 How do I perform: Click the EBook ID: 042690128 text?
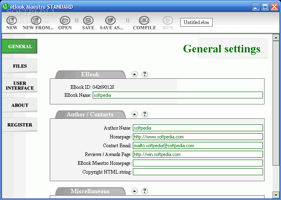pyautogui.click(x=92, y=87)
